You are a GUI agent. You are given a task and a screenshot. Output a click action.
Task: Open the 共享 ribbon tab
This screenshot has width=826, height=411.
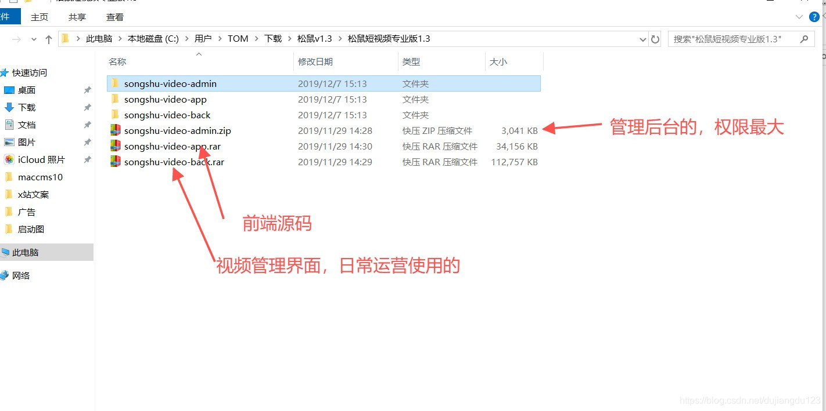point(77,17)
